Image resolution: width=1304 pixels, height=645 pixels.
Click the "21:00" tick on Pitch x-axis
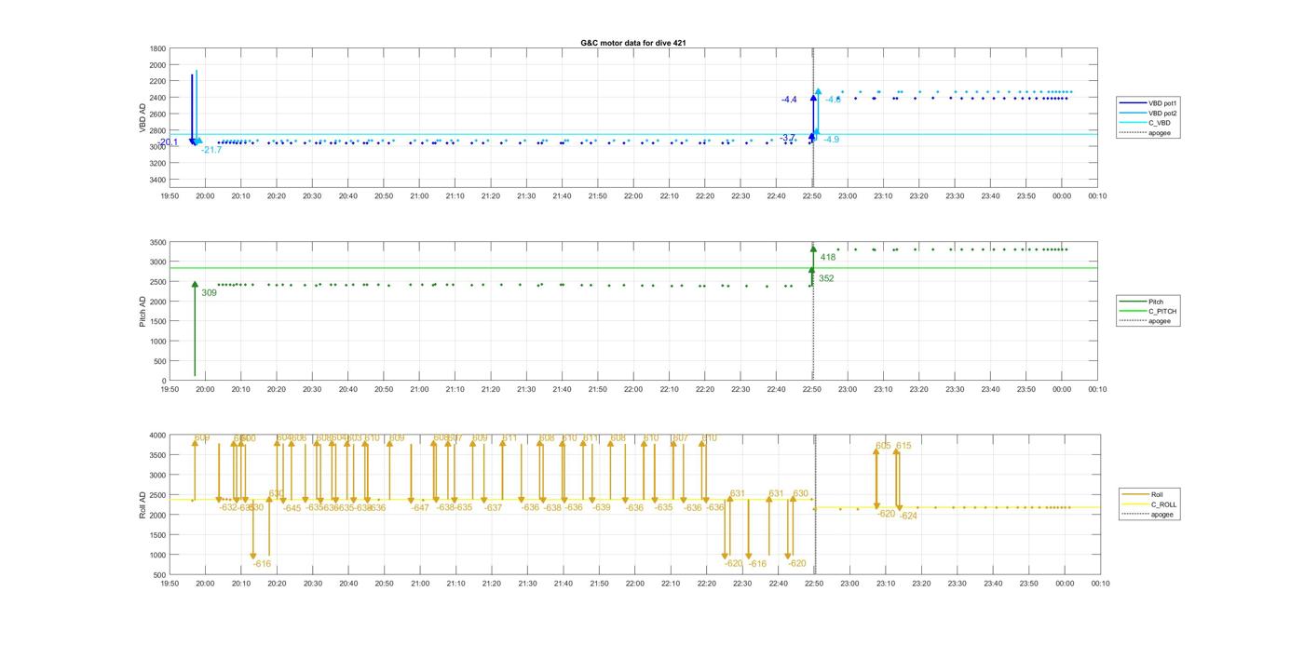419,390
